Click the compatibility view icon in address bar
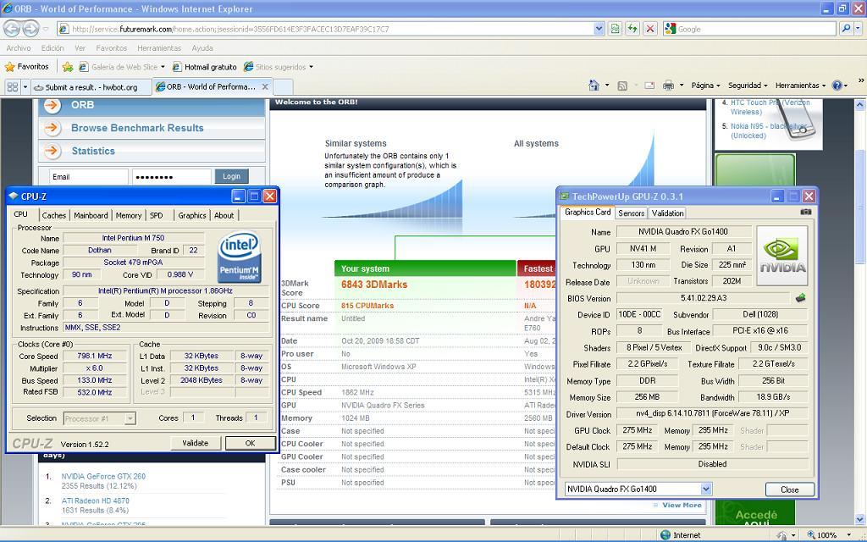The image size is (867, 542). [615, 29]
